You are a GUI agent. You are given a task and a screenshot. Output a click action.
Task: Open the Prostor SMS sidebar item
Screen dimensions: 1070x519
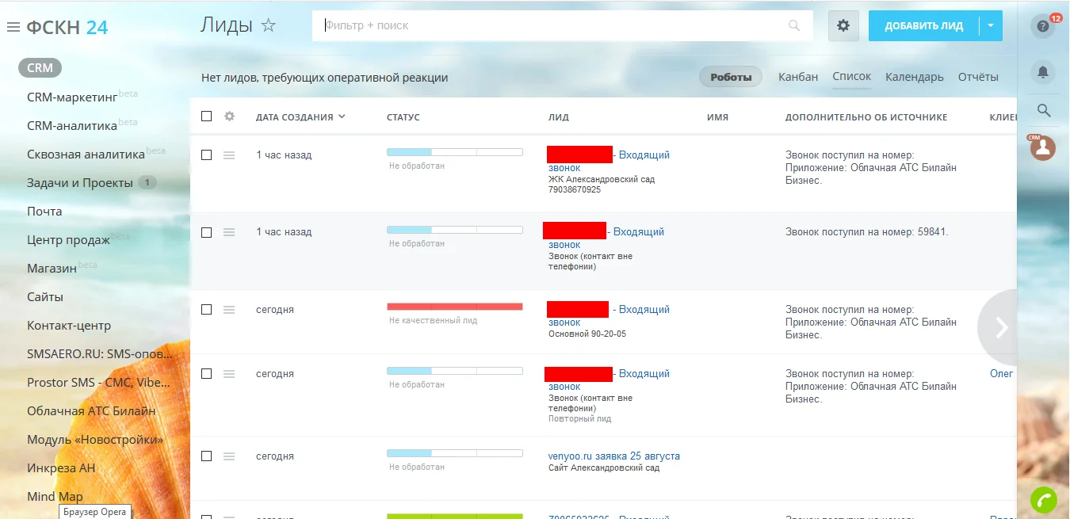pyautogui.click(x=98, y=382)
